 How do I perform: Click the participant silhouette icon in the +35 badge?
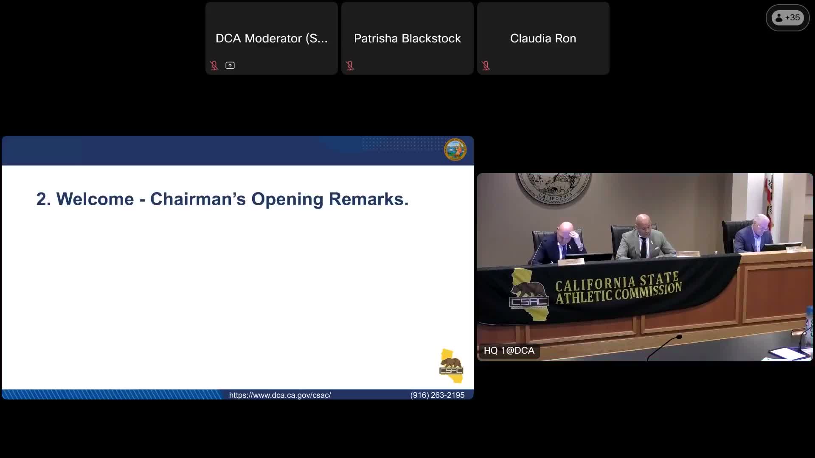(780, 17)
